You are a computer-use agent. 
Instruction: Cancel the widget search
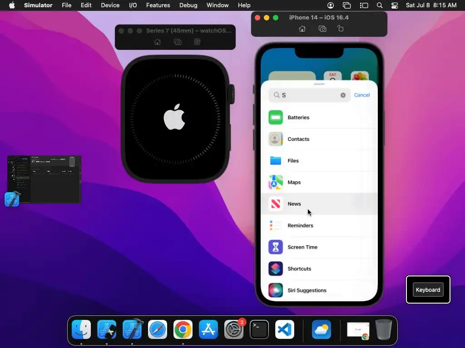click(x=362, y=95)
